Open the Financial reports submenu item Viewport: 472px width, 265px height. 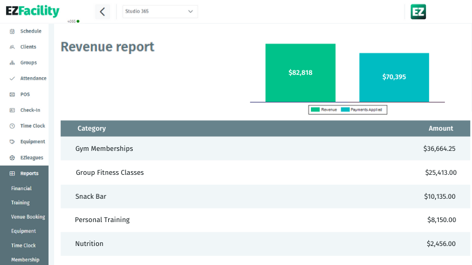(x=22, y=188)
